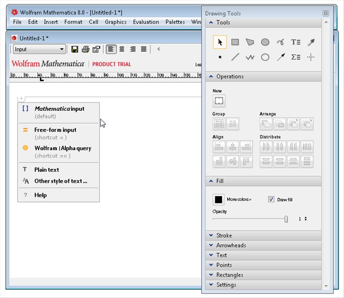Pick the eyedropper color sampler tool

coord(311,42)
